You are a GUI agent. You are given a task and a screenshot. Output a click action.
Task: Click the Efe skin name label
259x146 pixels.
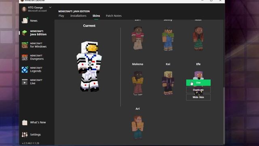tap(198, 64)
